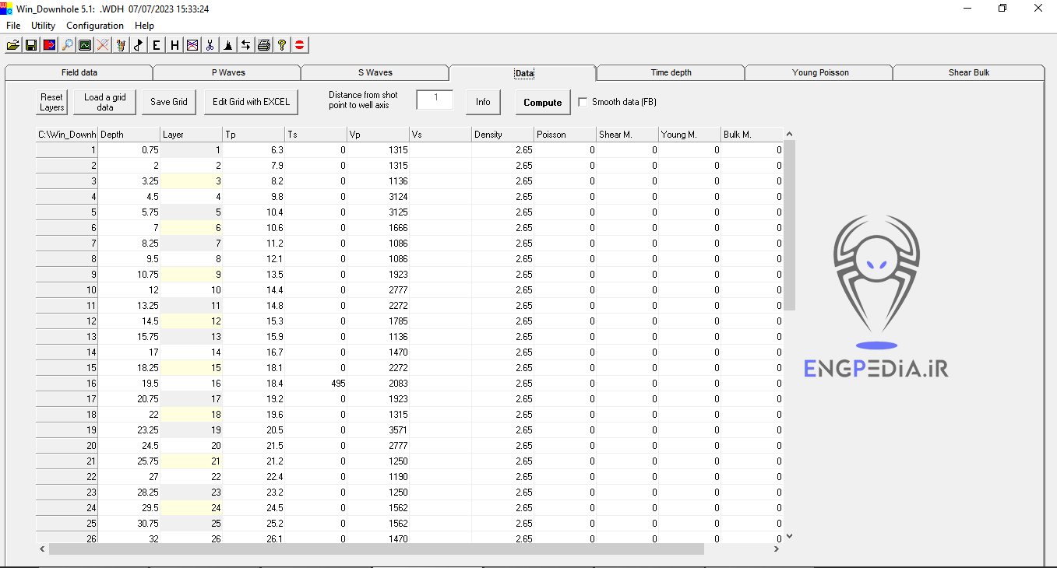The width and height of the screenshot is (1057, 568).
Task: Switch to the S Waves tab
Action: [375, 72]
